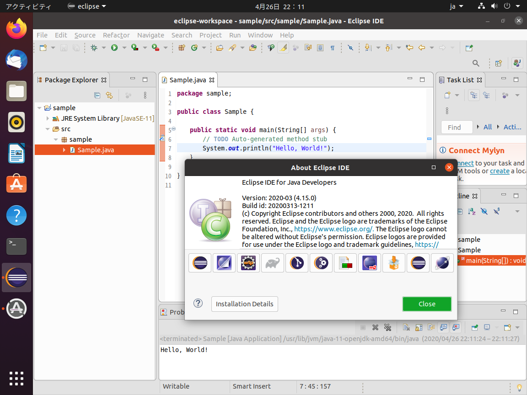This screenshot has height=395, width=527.
Task: Click the wtp plugin icon in About dialog
Action: click(x=248, y=263)
